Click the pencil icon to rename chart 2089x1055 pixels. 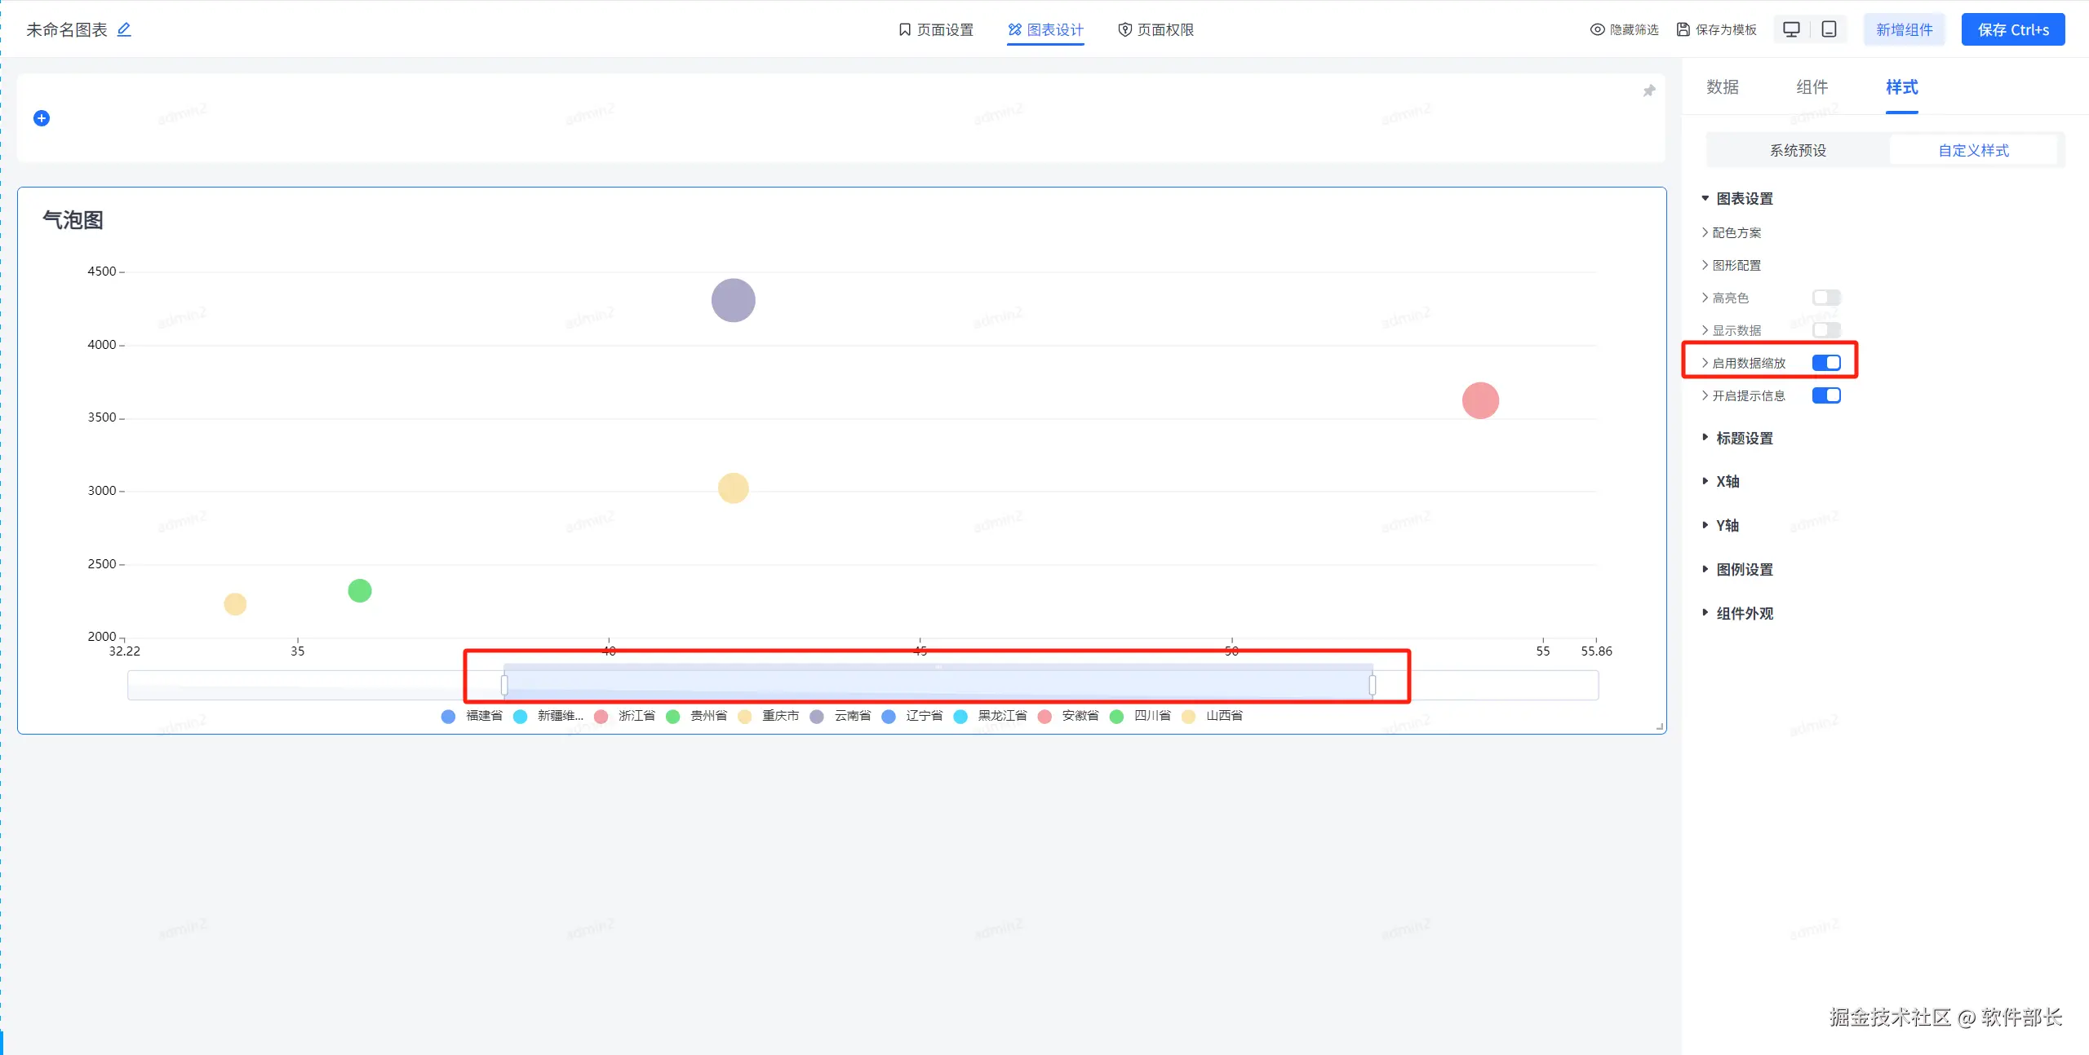(x=124, y=29)
